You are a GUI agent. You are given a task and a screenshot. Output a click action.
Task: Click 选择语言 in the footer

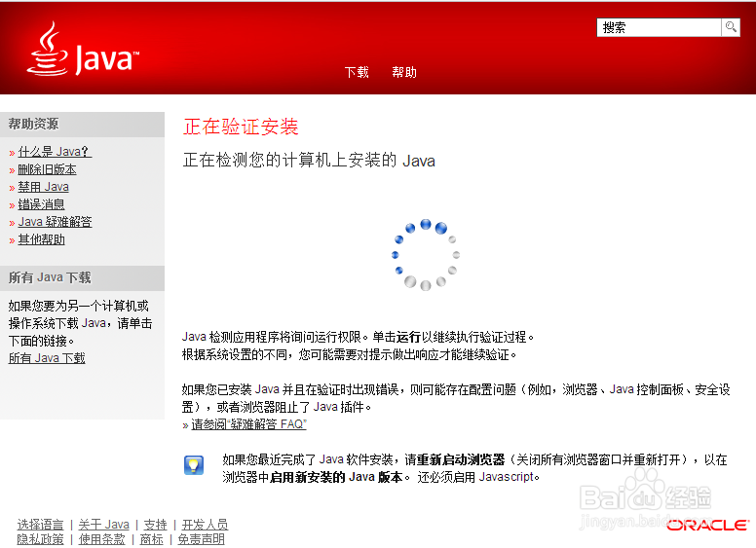click(41, 525)
